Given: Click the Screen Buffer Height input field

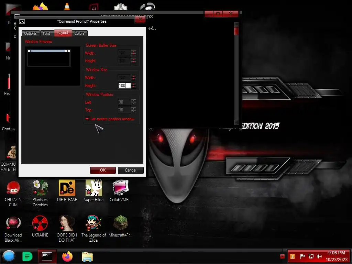Looking at the screenshot, I should click(x=124, y=61).
